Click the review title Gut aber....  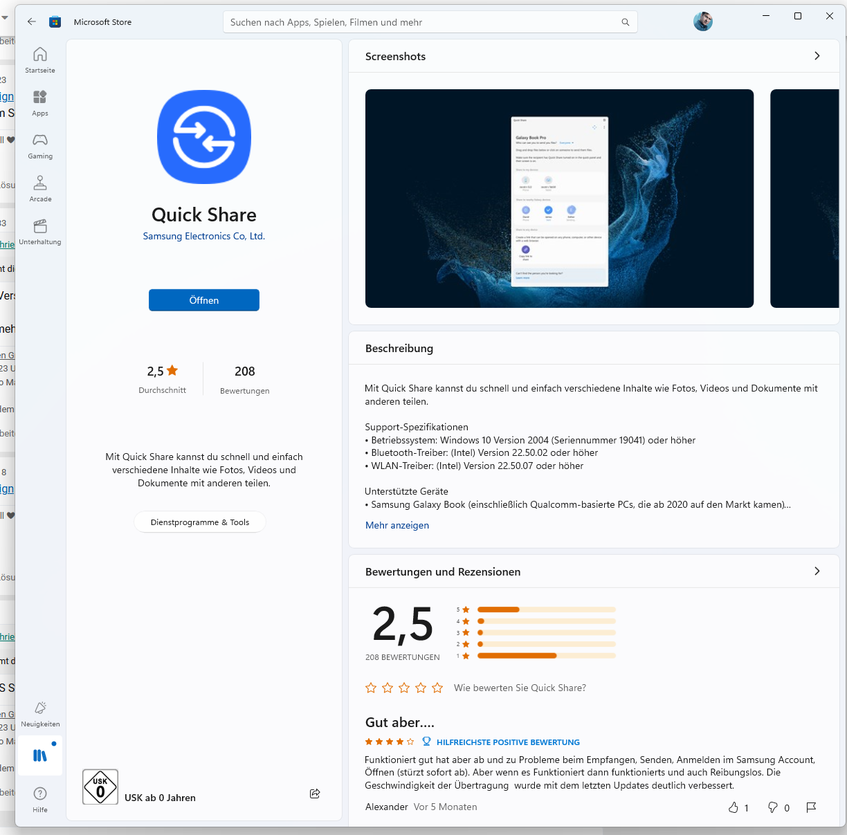(400, 722)
